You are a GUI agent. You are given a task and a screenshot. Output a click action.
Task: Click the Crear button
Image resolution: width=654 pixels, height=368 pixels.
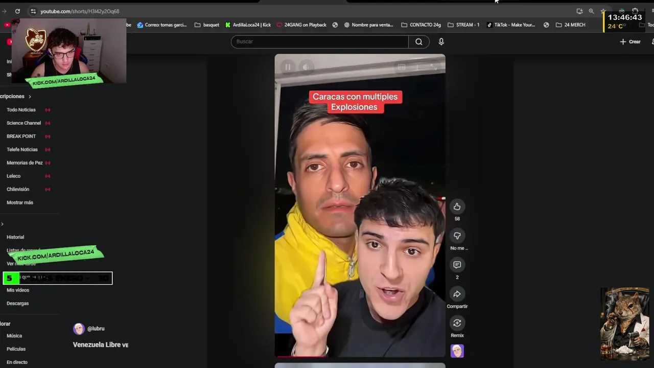point(630,41)
